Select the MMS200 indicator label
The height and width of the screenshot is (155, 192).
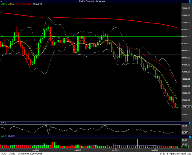(x=27, y=4)
